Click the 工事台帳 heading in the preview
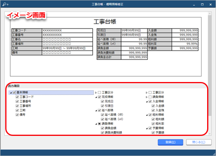 (105, 22)
